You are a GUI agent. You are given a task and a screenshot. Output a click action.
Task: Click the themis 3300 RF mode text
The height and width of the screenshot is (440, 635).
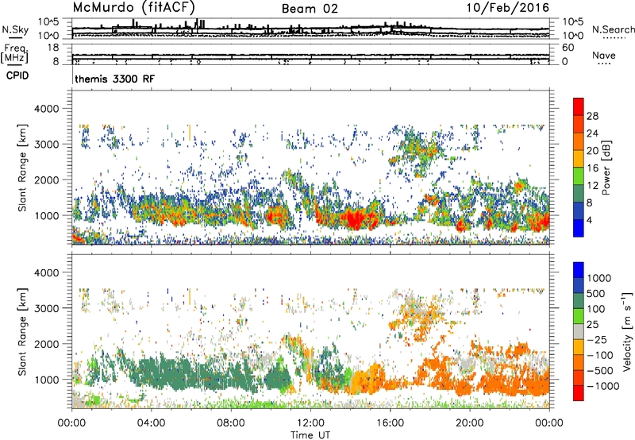[x=114, y=79]
